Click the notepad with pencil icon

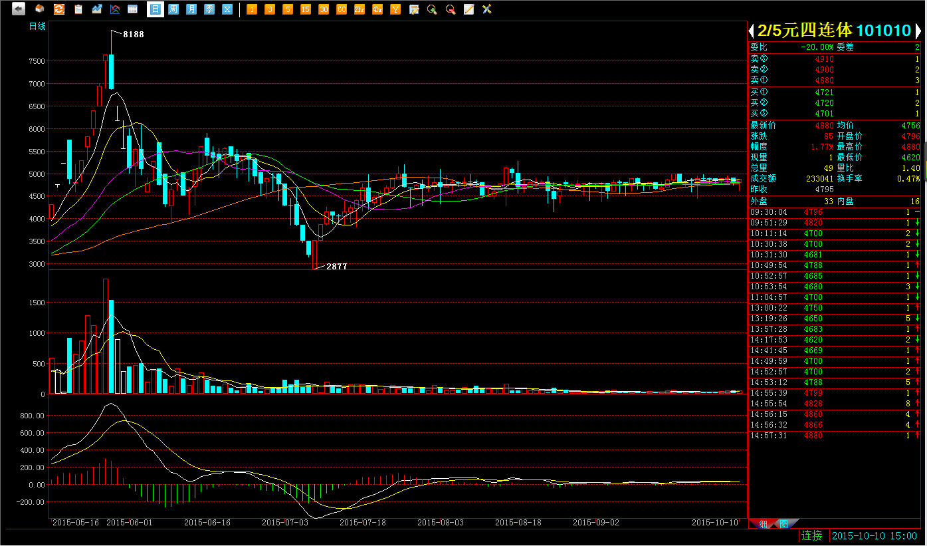pyautogui.click(x=468, y=9)
